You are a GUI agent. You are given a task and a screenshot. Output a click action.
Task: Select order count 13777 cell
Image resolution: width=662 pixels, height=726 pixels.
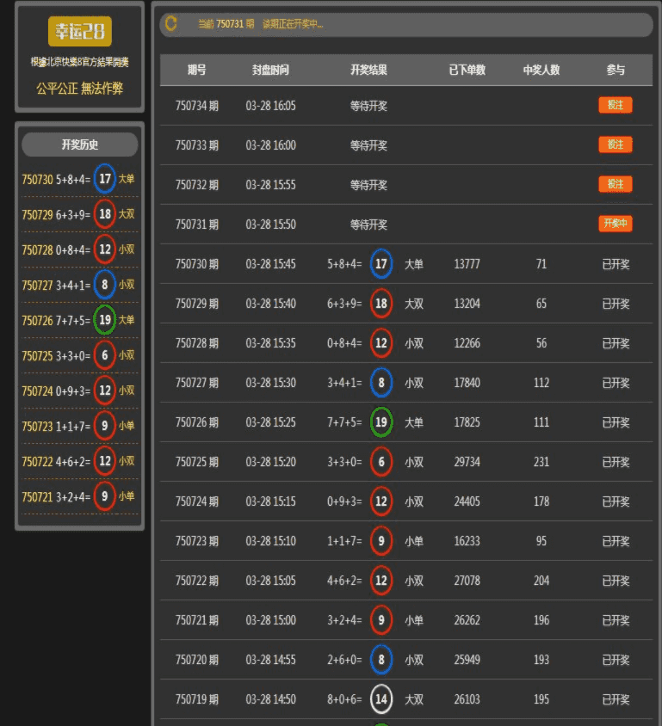pos(467,264)
